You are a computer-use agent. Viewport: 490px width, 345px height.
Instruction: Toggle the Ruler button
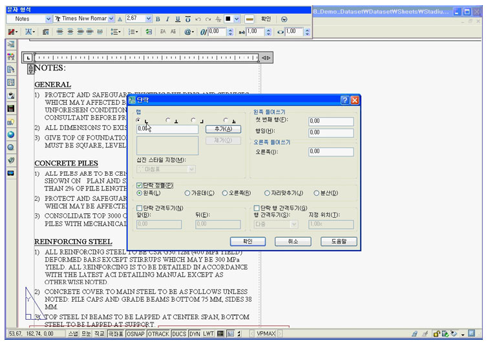(x=249, y=19)
